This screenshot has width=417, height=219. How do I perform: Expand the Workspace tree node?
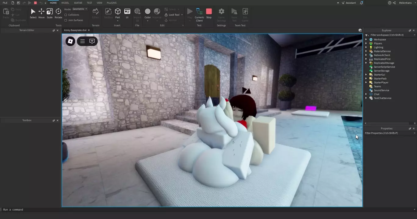pos(366,40)
